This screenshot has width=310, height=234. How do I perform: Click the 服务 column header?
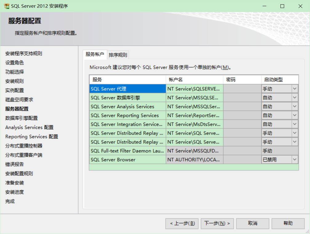(127, 80)
